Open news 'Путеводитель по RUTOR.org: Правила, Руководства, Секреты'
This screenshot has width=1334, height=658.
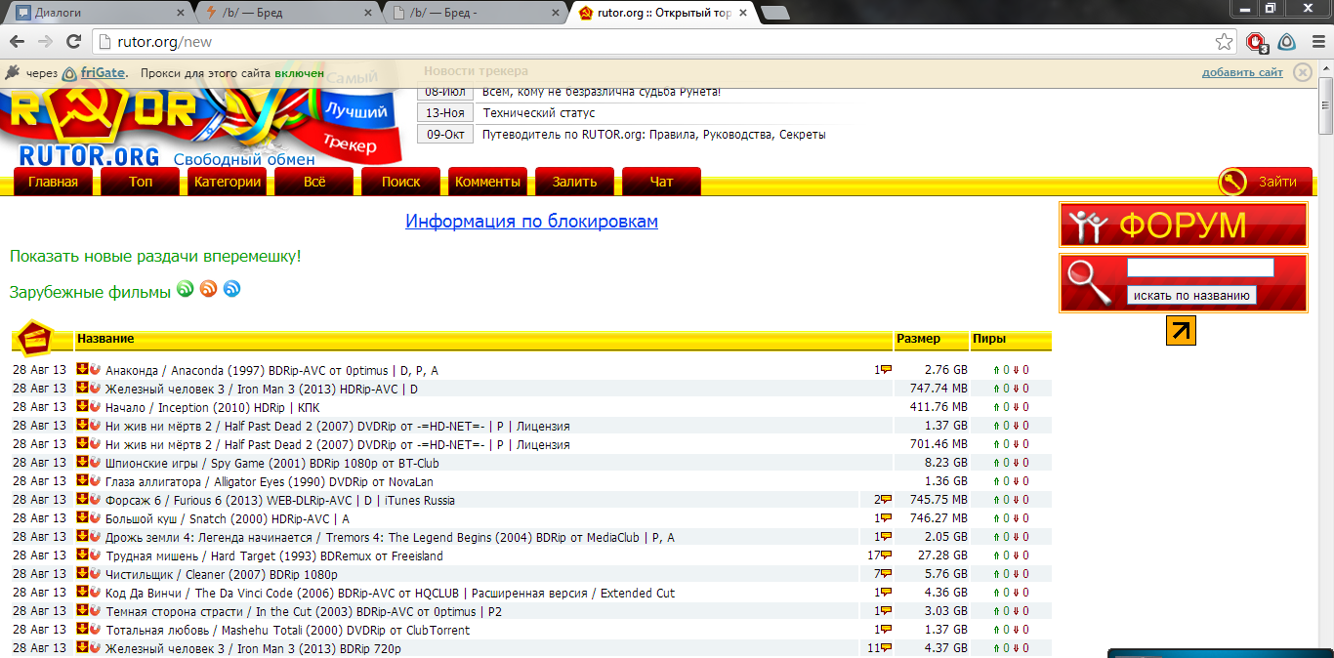click(654, 135)
